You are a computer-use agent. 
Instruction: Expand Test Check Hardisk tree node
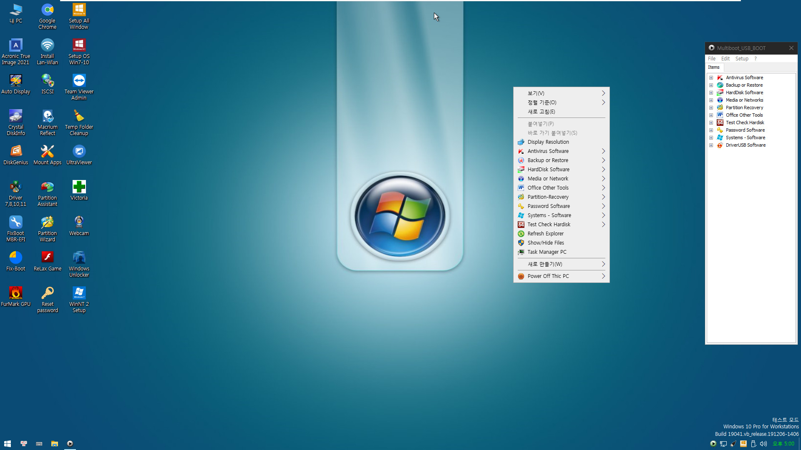click(711, 122)
